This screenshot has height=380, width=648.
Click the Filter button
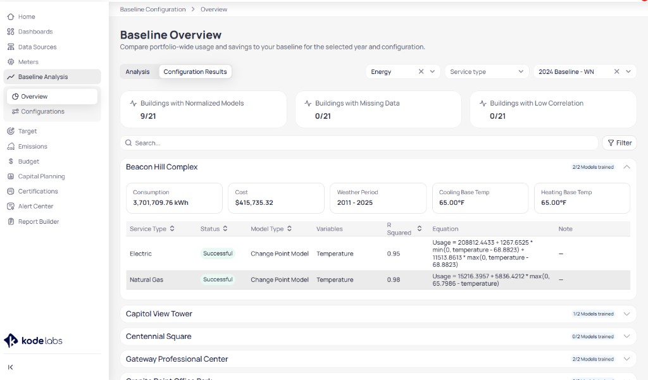tap(620, 143)
